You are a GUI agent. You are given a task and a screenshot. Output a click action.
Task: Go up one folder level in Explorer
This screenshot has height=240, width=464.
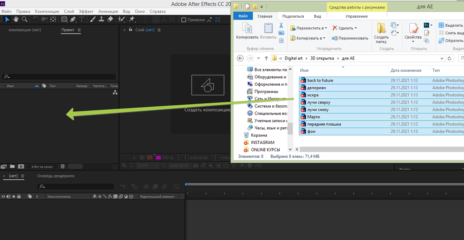click(x=266, y=58)
